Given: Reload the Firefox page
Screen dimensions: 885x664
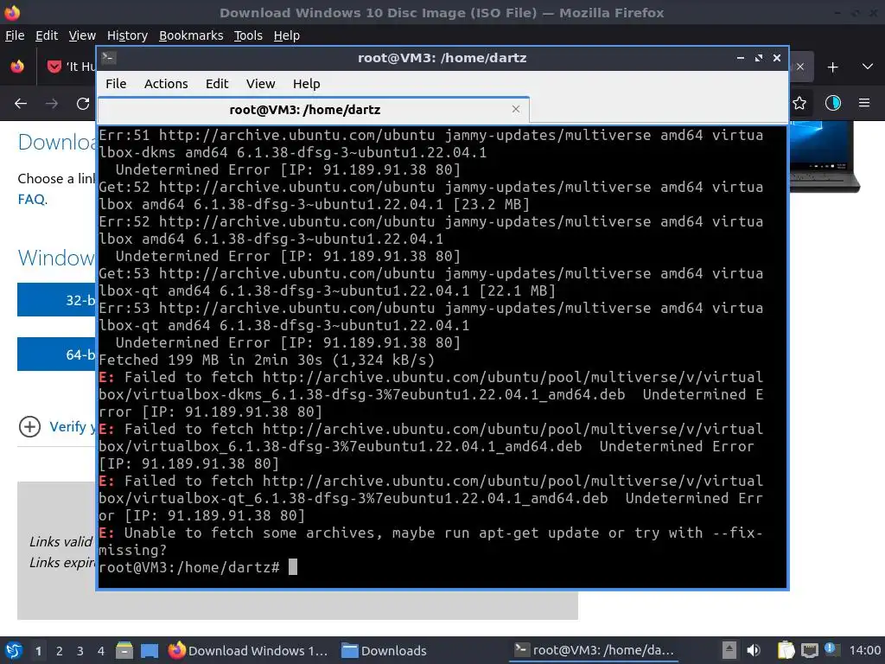Looking at the screenshot, I should [83, 104].
